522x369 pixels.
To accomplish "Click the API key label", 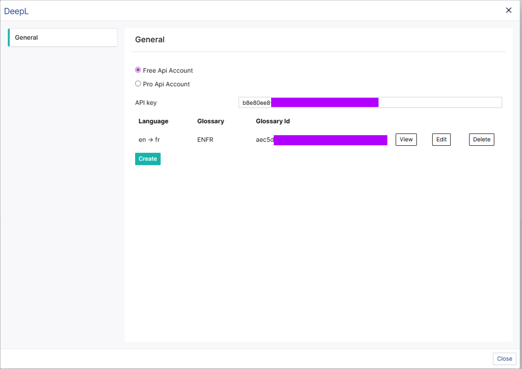I will click(x=146, y=103).
